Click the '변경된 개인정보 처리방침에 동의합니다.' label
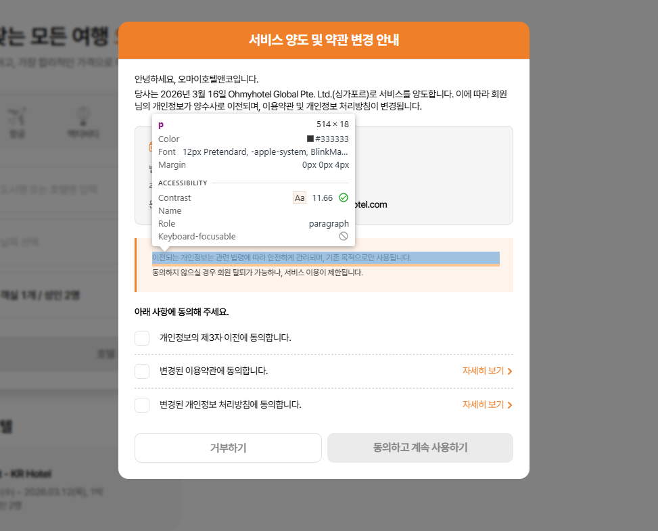Screen dimensions: 658x531 point(231,405)
